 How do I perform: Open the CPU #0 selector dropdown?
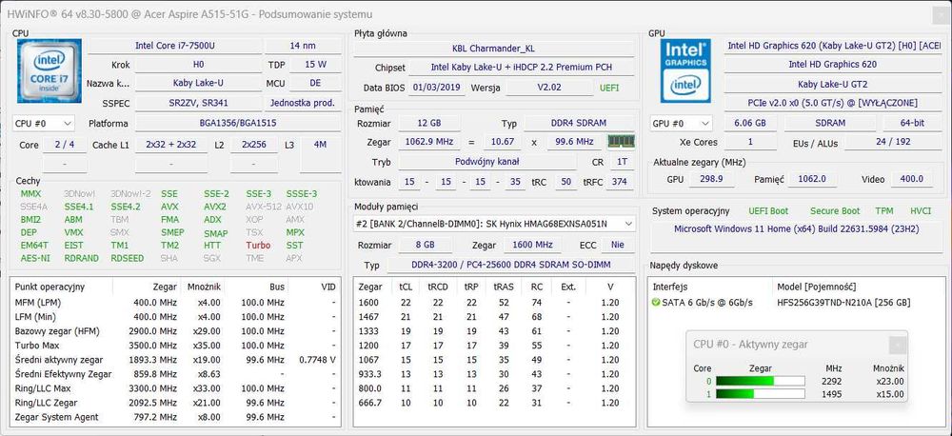44,123
